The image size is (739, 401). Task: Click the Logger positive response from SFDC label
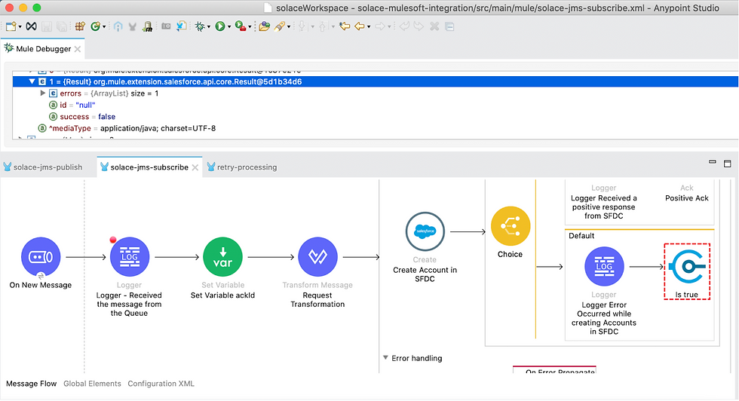point(604,207)
